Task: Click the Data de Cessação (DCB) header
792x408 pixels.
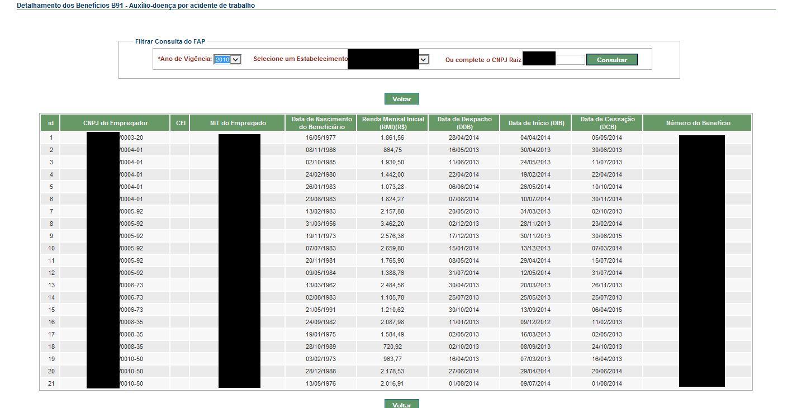Action: point(608,123)
